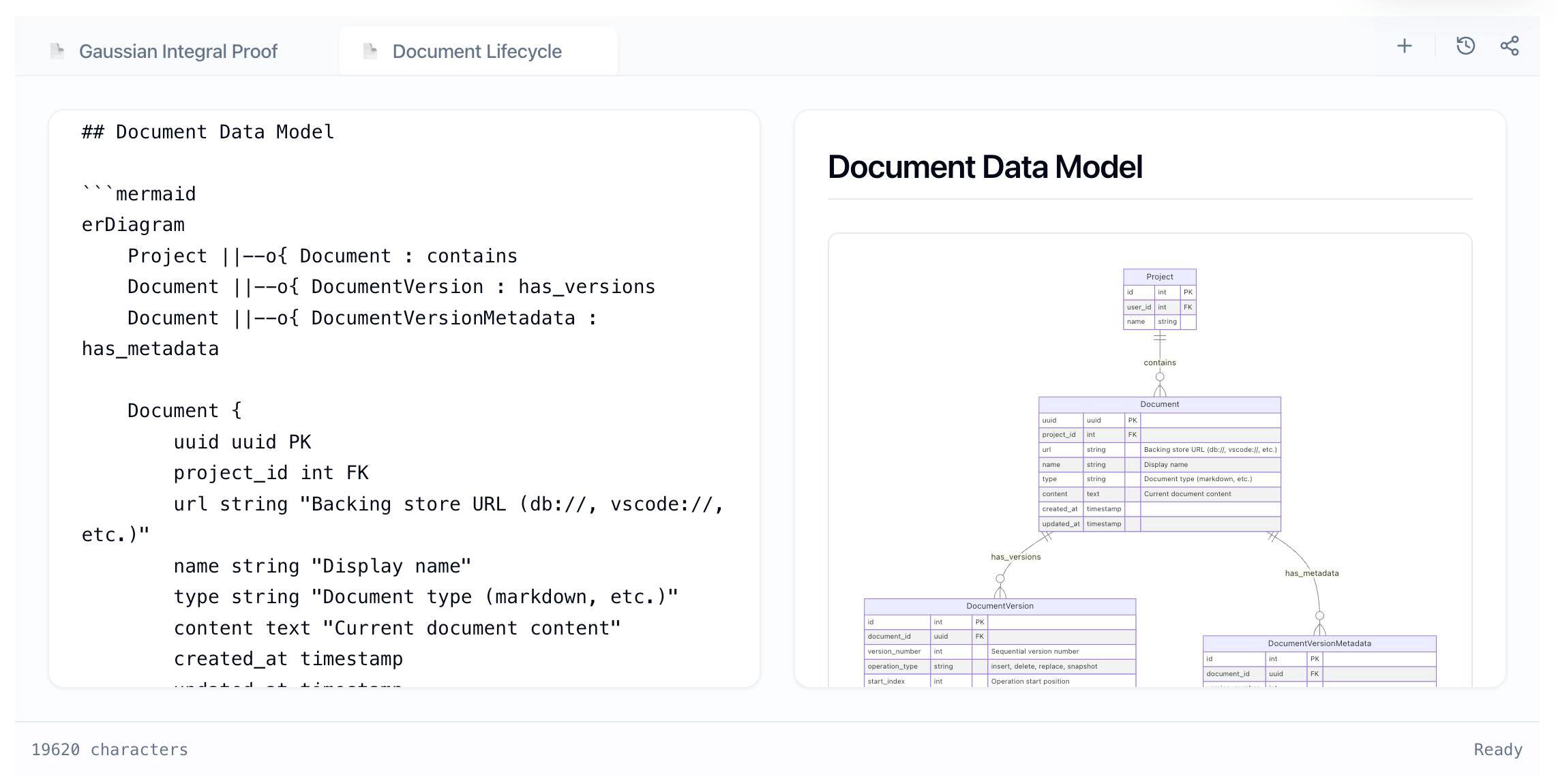Place cursor on '## Document Data Model' line
Screen dimensions: 1556x777
tap(208, 132)
